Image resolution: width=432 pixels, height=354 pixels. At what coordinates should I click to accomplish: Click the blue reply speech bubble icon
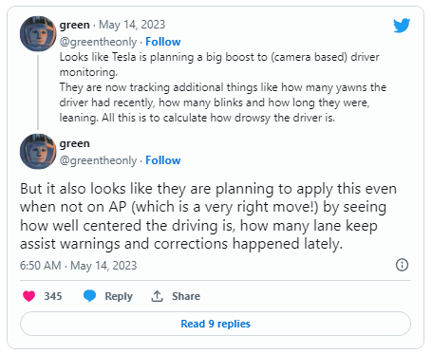pyautogui.click(x=89, y=296)
